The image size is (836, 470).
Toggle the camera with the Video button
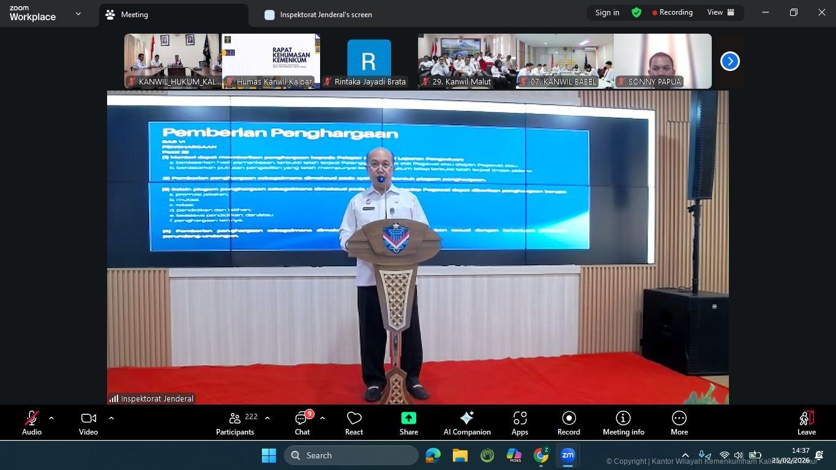88,423
